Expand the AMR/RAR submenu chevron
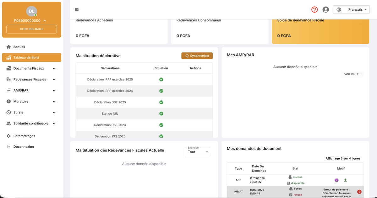The height and width of the screenshot is (198, 377). point(54,91)
